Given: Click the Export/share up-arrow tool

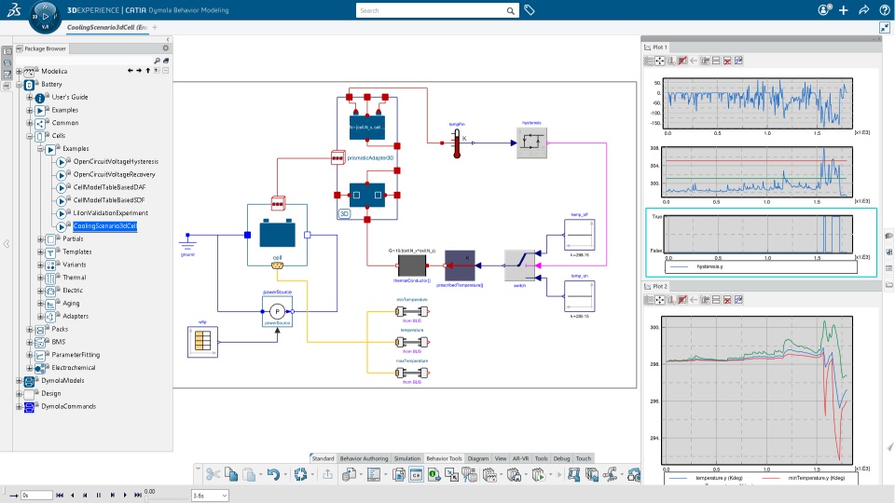Looking at the screenshot, I should [x=327, y=474].
